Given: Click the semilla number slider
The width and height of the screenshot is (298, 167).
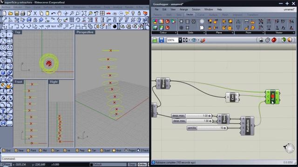Looking at the screenshot, I should tap(207, 128).
